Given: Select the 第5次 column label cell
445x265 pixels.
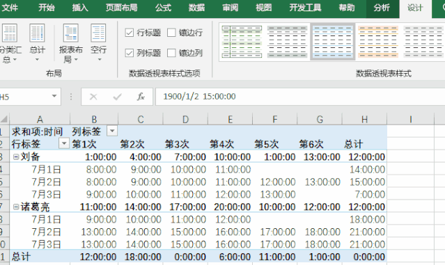Looking at the screenshot, I should pos(274,144).
